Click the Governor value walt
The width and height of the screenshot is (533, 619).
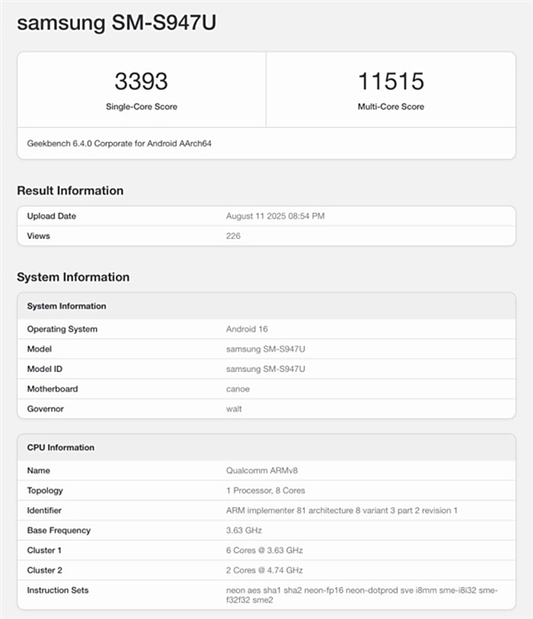(234, 409)
